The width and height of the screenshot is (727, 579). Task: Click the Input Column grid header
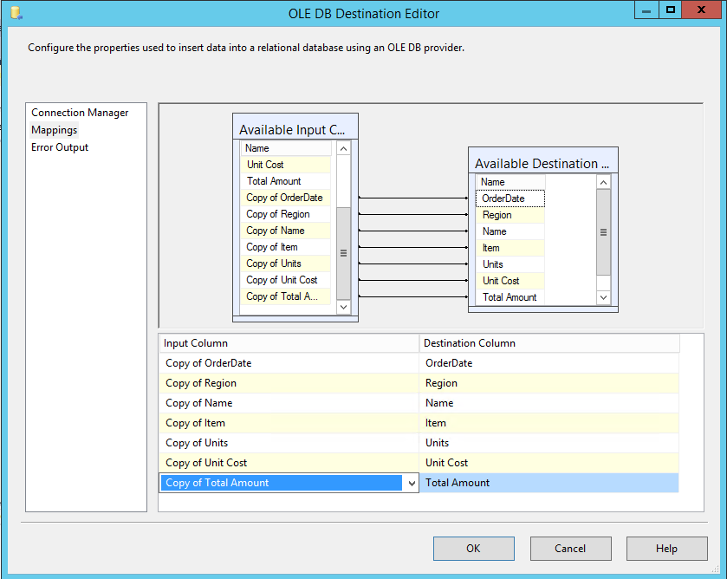289,343
